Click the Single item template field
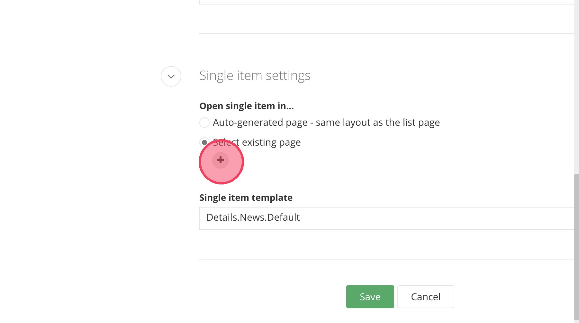Image resolution: width=579 pixels, height=323 pixels. click(x=386, y=218)
